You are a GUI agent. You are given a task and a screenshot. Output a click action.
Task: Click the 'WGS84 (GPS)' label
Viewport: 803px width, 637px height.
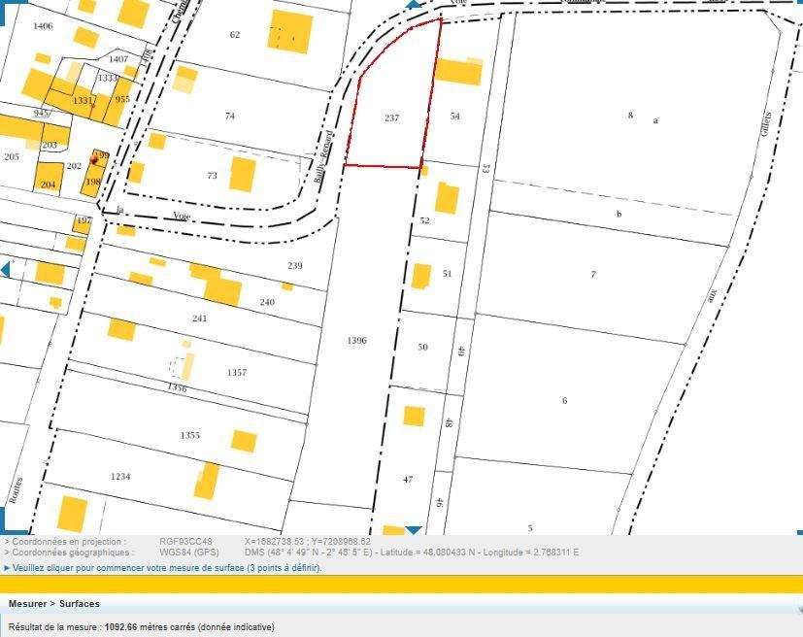(189, 552)
